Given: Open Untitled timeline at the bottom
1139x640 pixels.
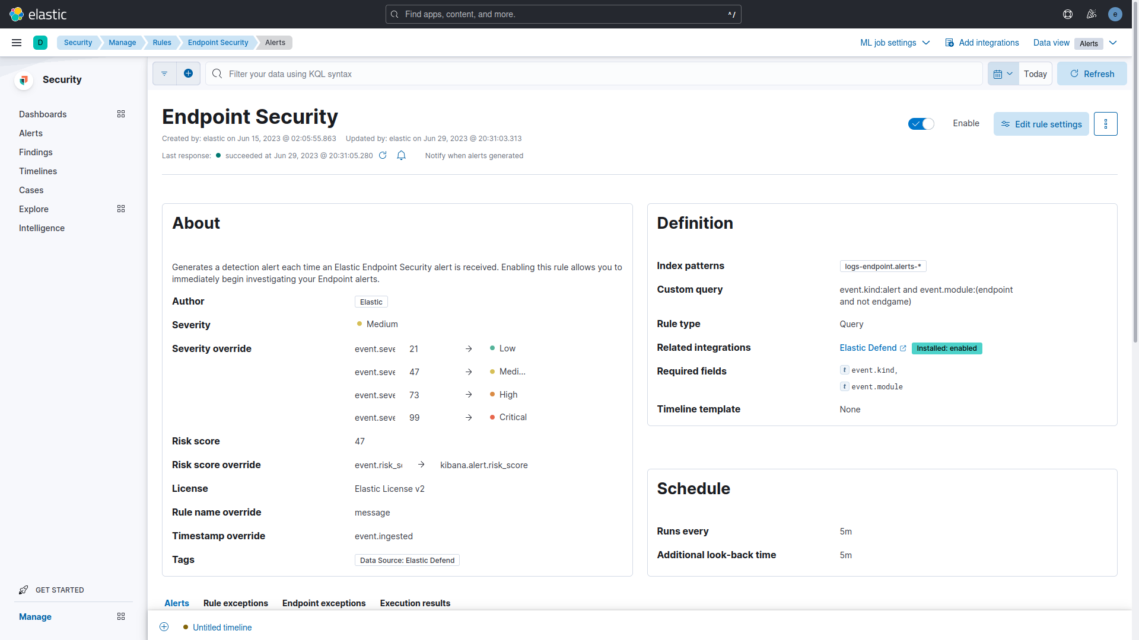Looking at the screenshot, I should point(222,628).
